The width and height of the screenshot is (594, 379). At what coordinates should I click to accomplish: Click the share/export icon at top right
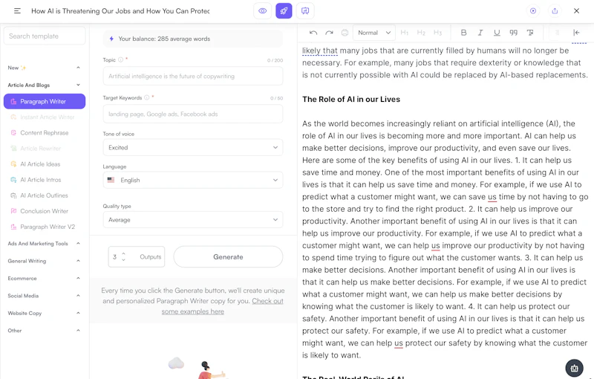pos(555,11)
